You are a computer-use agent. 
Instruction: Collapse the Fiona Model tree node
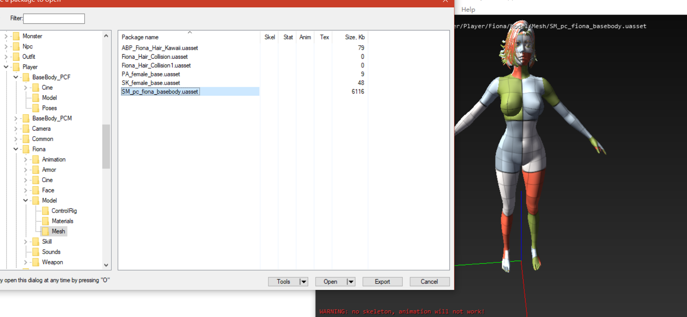coord(25,200)
